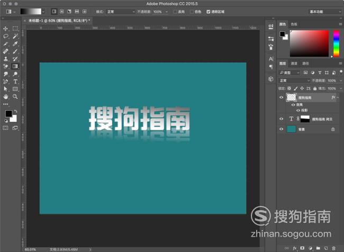The height and width of the screenshot is (252, 344).
Task: Open the Paragraph panel icon
Action: (271, 67)
